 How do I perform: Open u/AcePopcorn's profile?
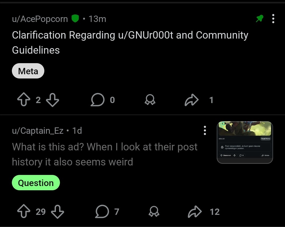point(40,19)
